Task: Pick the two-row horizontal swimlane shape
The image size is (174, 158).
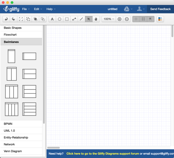Action: [29, 74]
